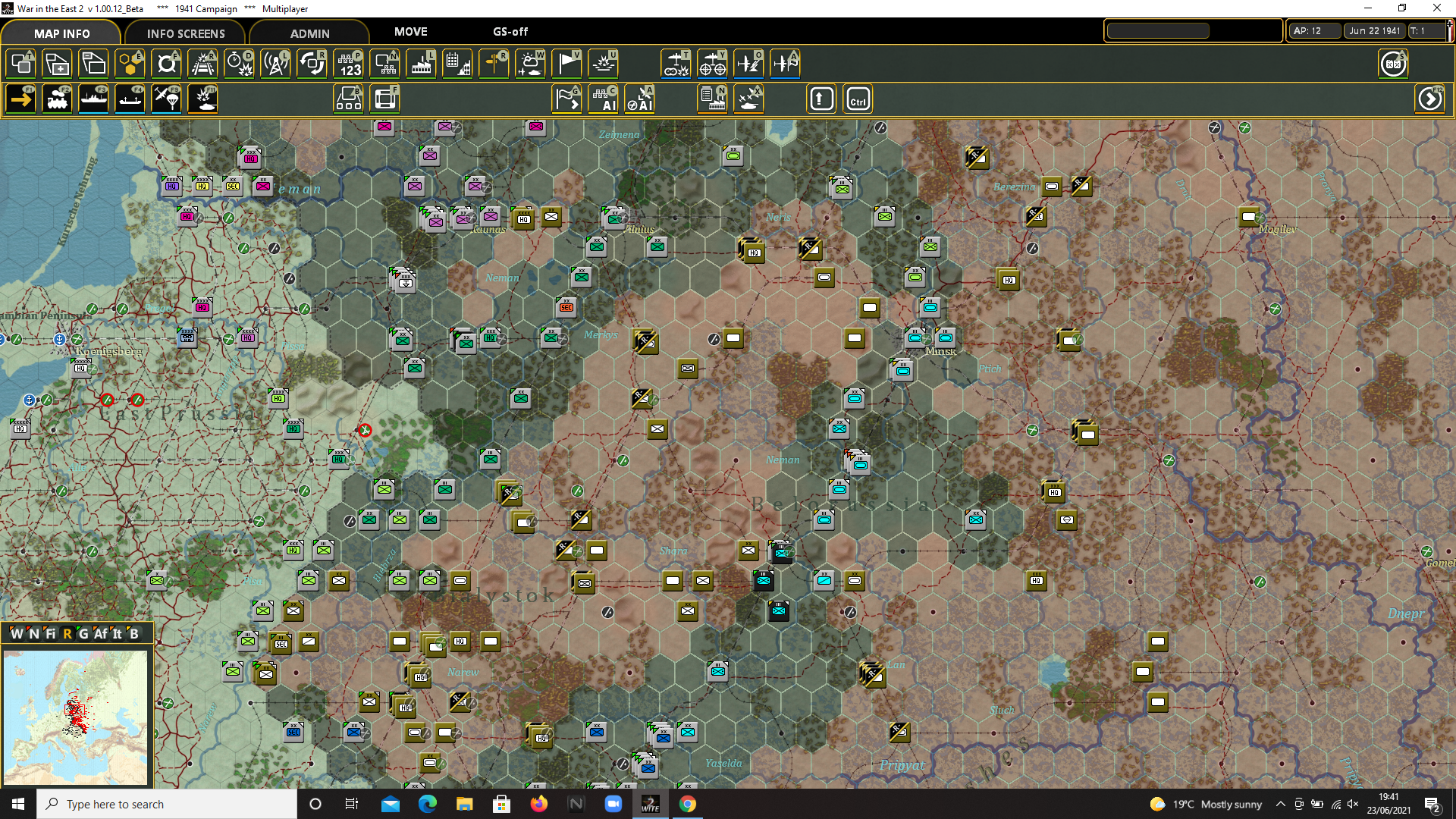1456x819 pixels.
Task: Activate the F9 airborne drop parachute icon
Action: pos(166,99)
